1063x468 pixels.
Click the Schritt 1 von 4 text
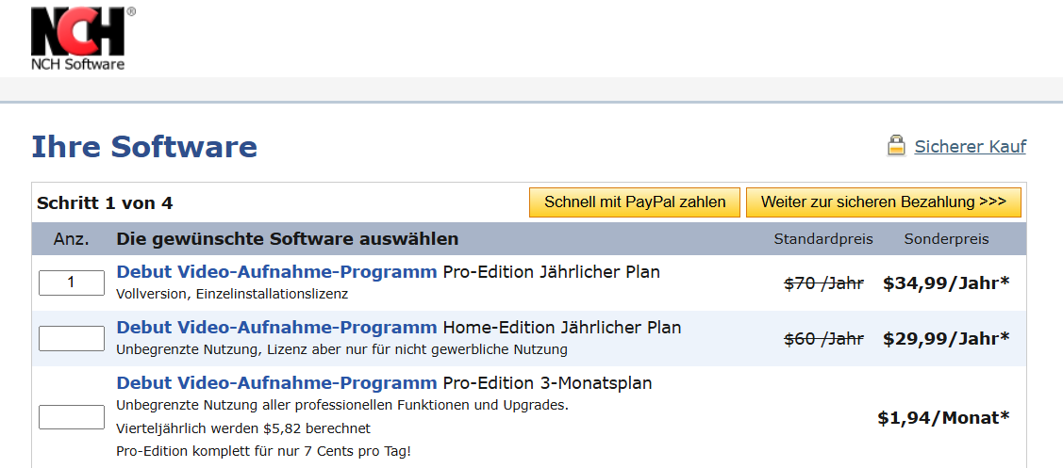click(105, 202)
